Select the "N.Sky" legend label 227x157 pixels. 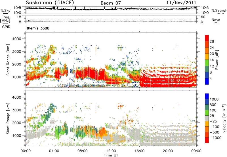[5, 10]
